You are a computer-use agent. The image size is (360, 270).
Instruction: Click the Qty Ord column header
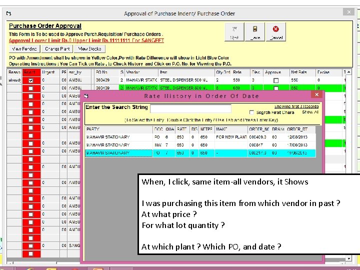(x=223, y=72)
